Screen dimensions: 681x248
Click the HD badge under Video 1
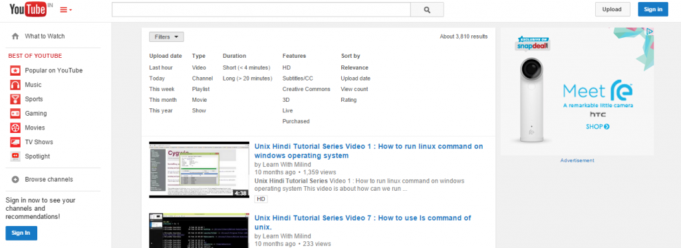[x=261, y=199]
